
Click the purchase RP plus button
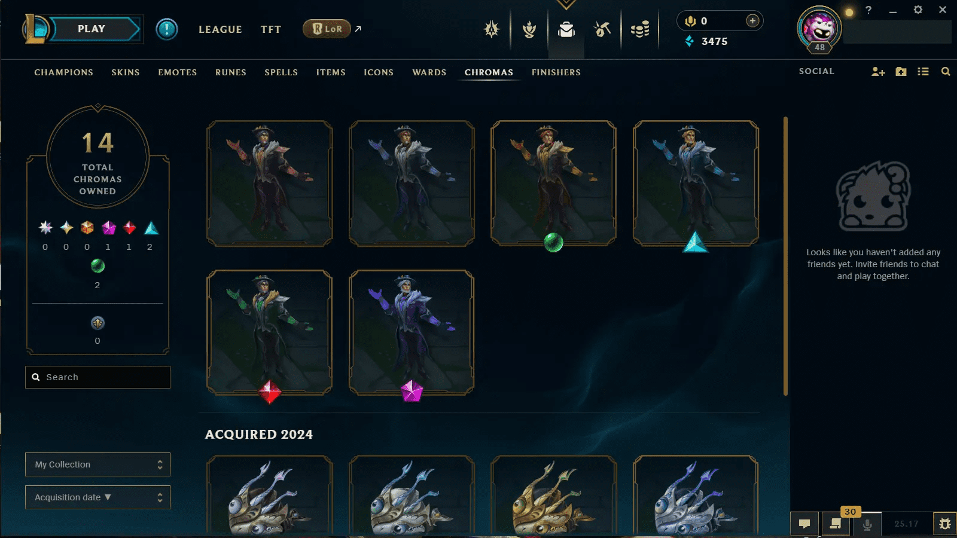[x=752, y=21]
